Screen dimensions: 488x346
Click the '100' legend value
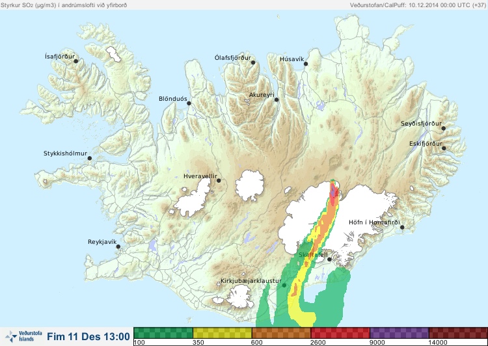139,343
